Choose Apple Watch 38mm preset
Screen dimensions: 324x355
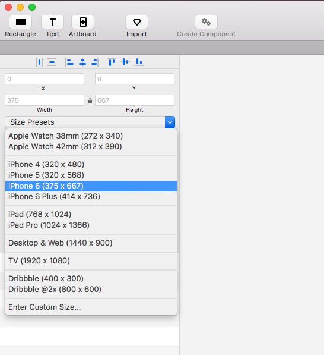(x=91, y=136)
